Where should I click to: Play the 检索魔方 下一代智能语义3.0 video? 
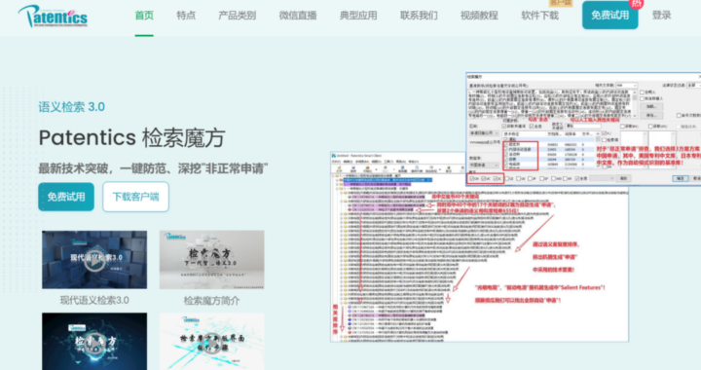211,260
